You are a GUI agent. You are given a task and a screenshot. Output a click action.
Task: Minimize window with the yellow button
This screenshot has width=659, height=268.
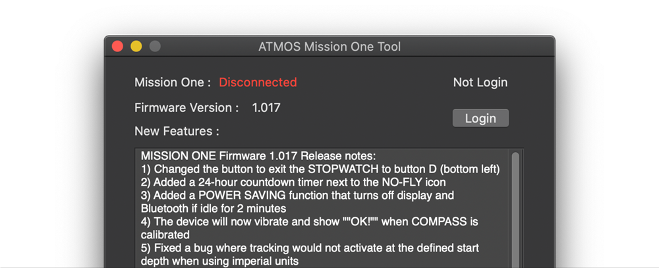tap(136, 46)
